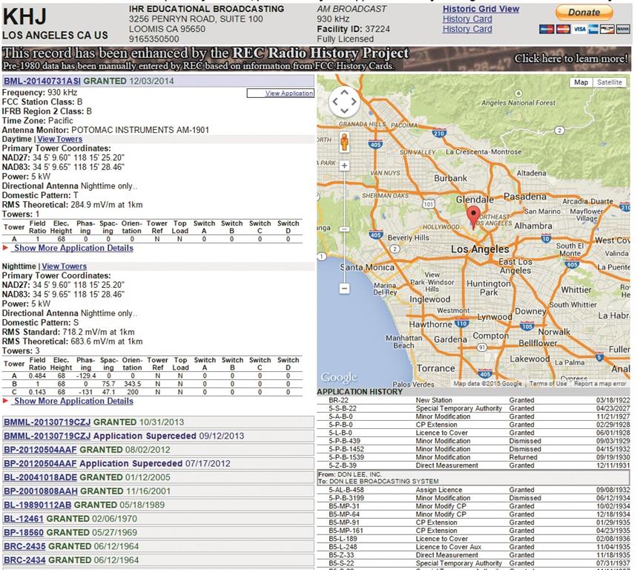
Task: Click the credit card icons under Donate
Action: click(584, 29)
